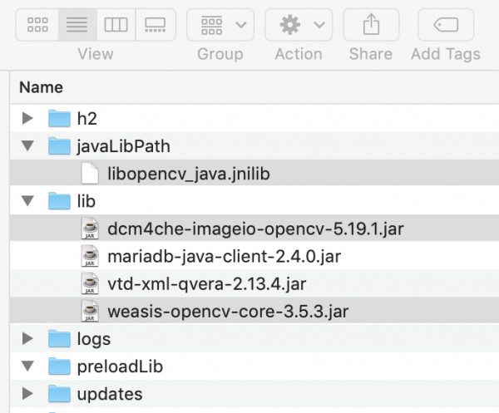Image resolution: width=499 pixels, height=413 pixels.
Task: Open the Action gear menu
Action: tap(299, 25)
